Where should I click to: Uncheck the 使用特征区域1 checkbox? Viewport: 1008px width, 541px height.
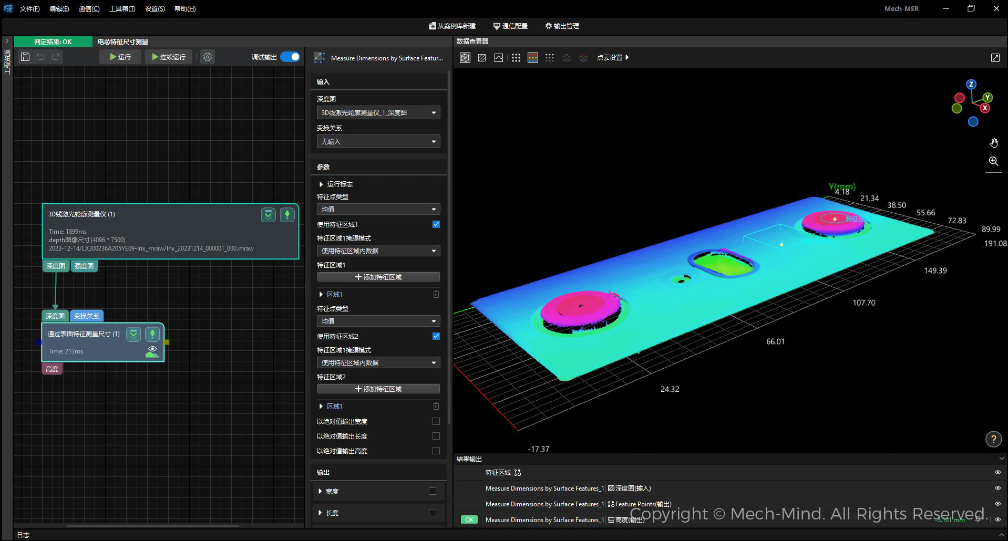point(436,224)
